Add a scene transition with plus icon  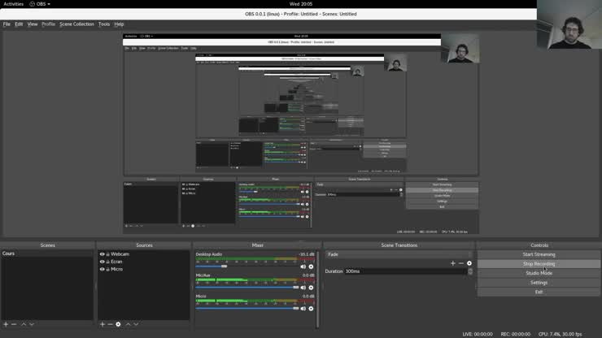click(453, 263)
